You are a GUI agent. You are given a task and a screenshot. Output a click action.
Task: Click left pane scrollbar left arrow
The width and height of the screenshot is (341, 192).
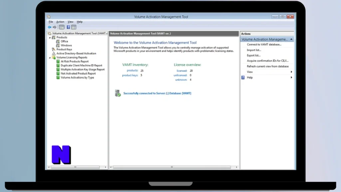coord(49,167)
